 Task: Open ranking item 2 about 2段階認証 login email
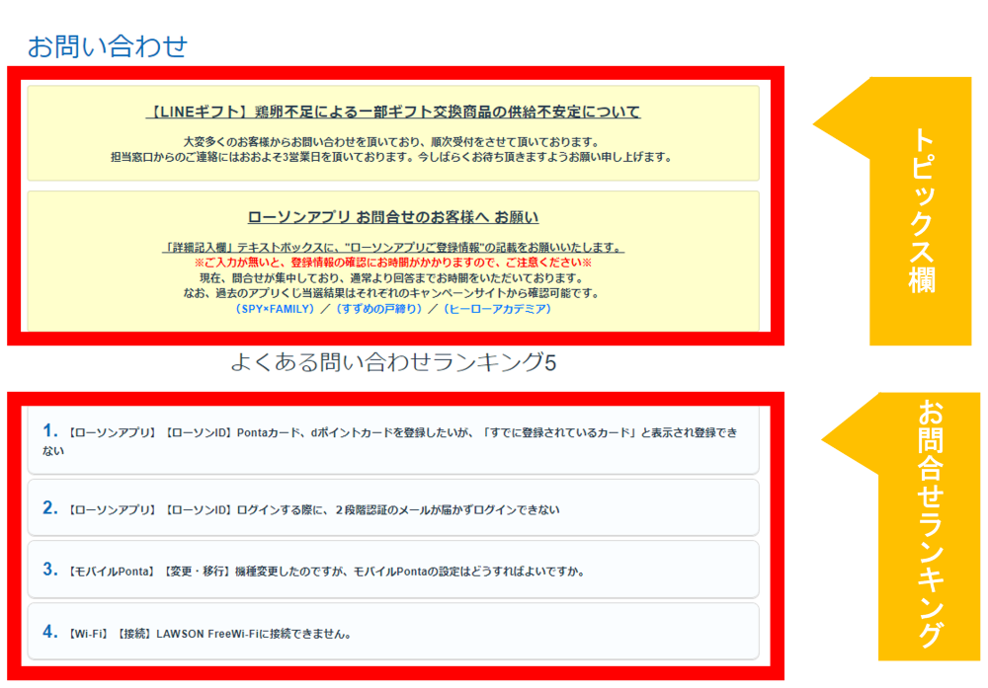[x=393, y=508]
